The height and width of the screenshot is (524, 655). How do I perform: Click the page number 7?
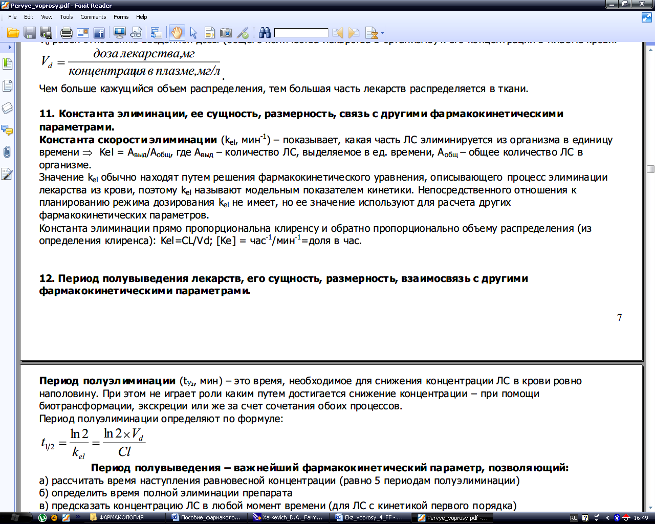click(x=619, y=318)
